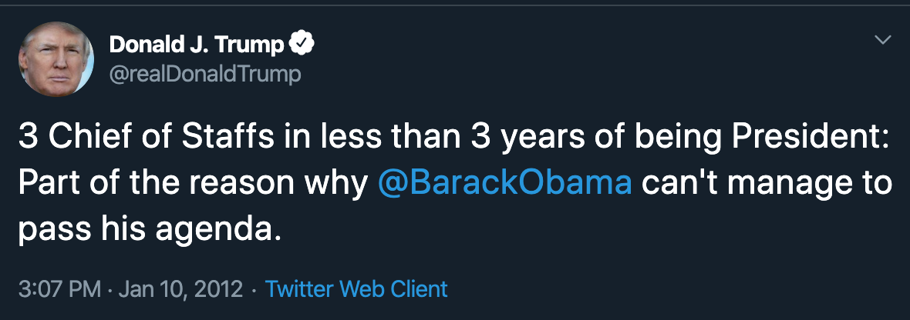
Task: Open the profile avatar photo
Action: (56, 59)
